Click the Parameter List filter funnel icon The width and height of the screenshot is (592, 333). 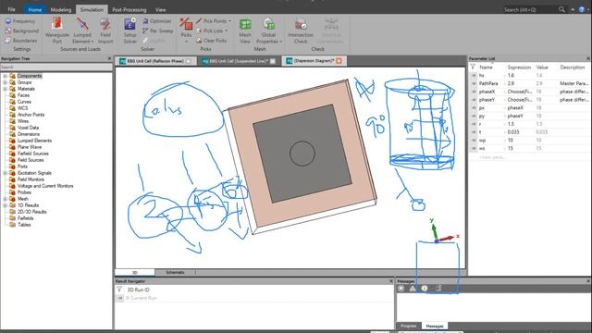coord(473,67)
